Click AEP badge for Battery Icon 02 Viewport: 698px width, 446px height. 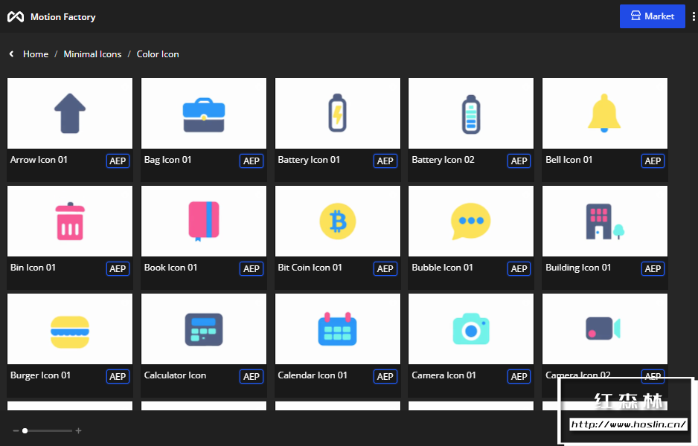pyautogui.click(x=519, y=161)
